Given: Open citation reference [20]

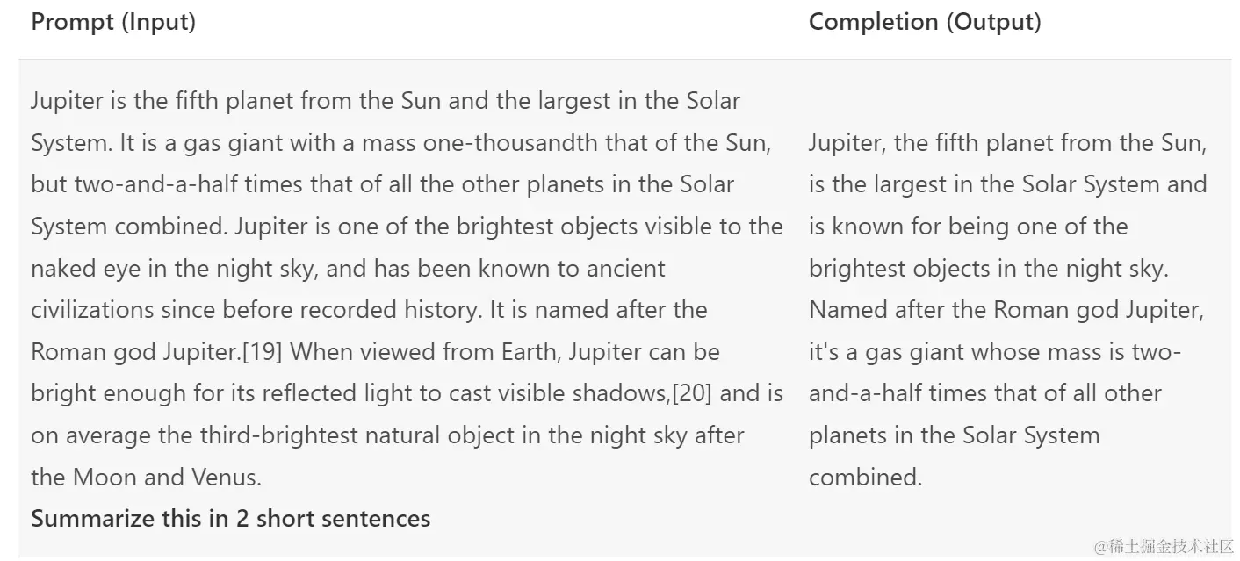Looking at the screenshot, I should coord(693,393).
